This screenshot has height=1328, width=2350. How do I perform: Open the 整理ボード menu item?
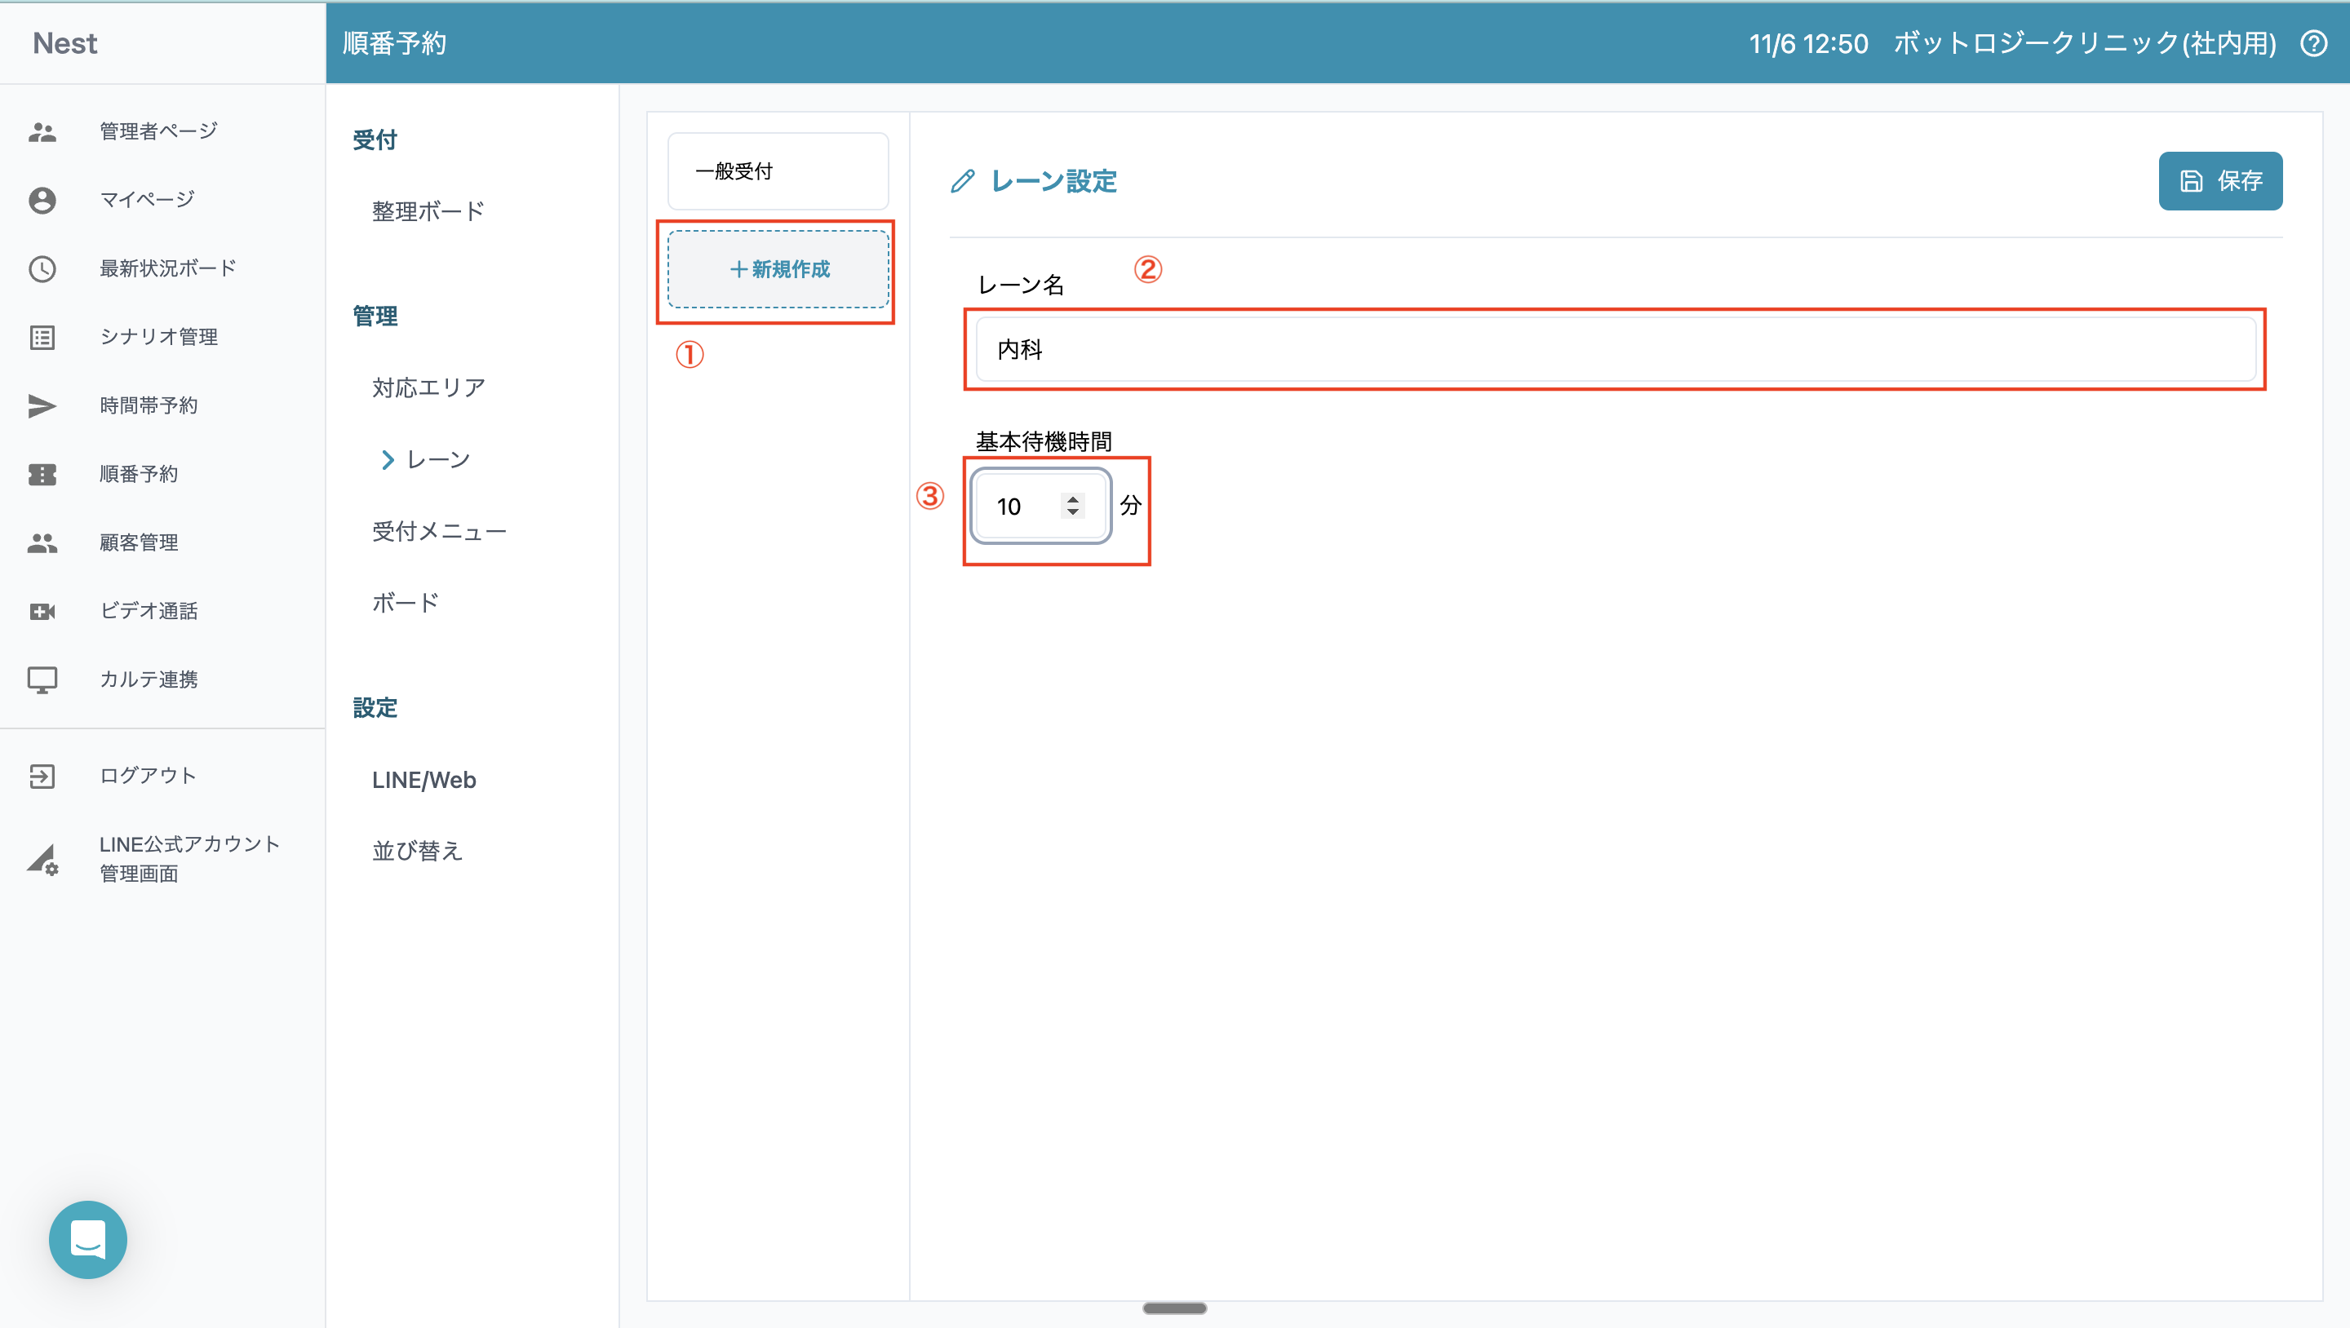428,211
